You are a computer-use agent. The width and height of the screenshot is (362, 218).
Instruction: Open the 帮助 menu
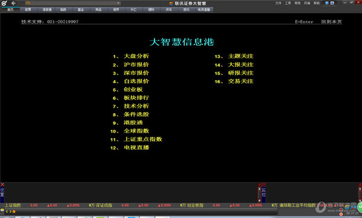317,3
